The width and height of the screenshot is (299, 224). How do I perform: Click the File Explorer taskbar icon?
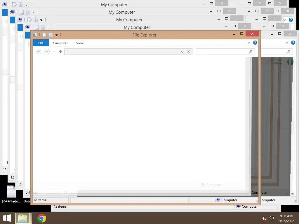coord(22,218)
